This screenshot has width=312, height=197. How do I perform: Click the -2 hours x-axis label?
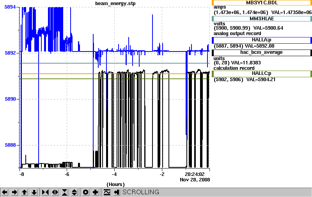(162, 174)
